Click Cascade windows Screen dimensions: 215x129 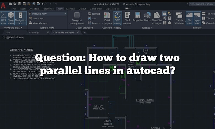point(208,23)
